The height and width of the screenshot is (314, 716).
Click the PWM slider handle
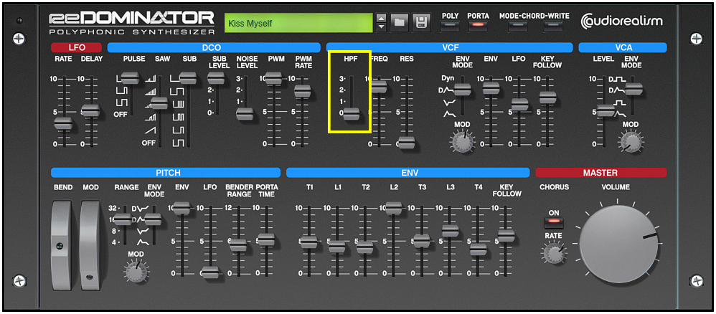(x=273, y=77)
